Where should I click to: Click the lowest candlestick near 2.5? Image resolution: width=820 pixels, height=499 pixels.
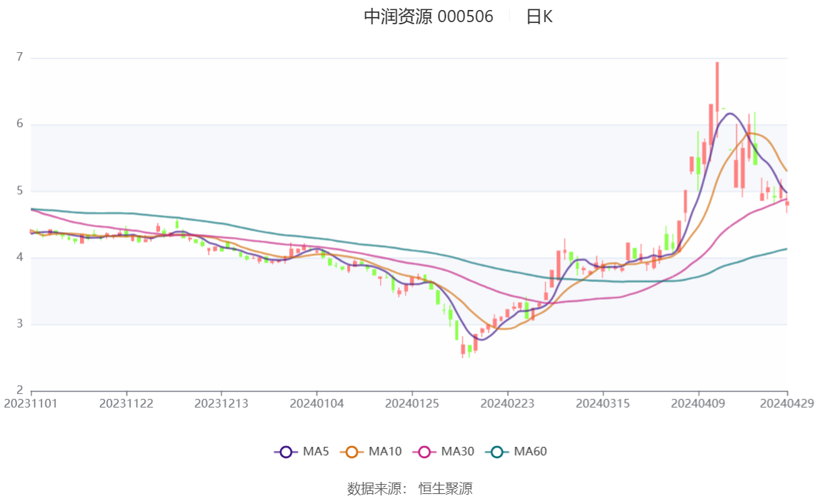[463, 348]
